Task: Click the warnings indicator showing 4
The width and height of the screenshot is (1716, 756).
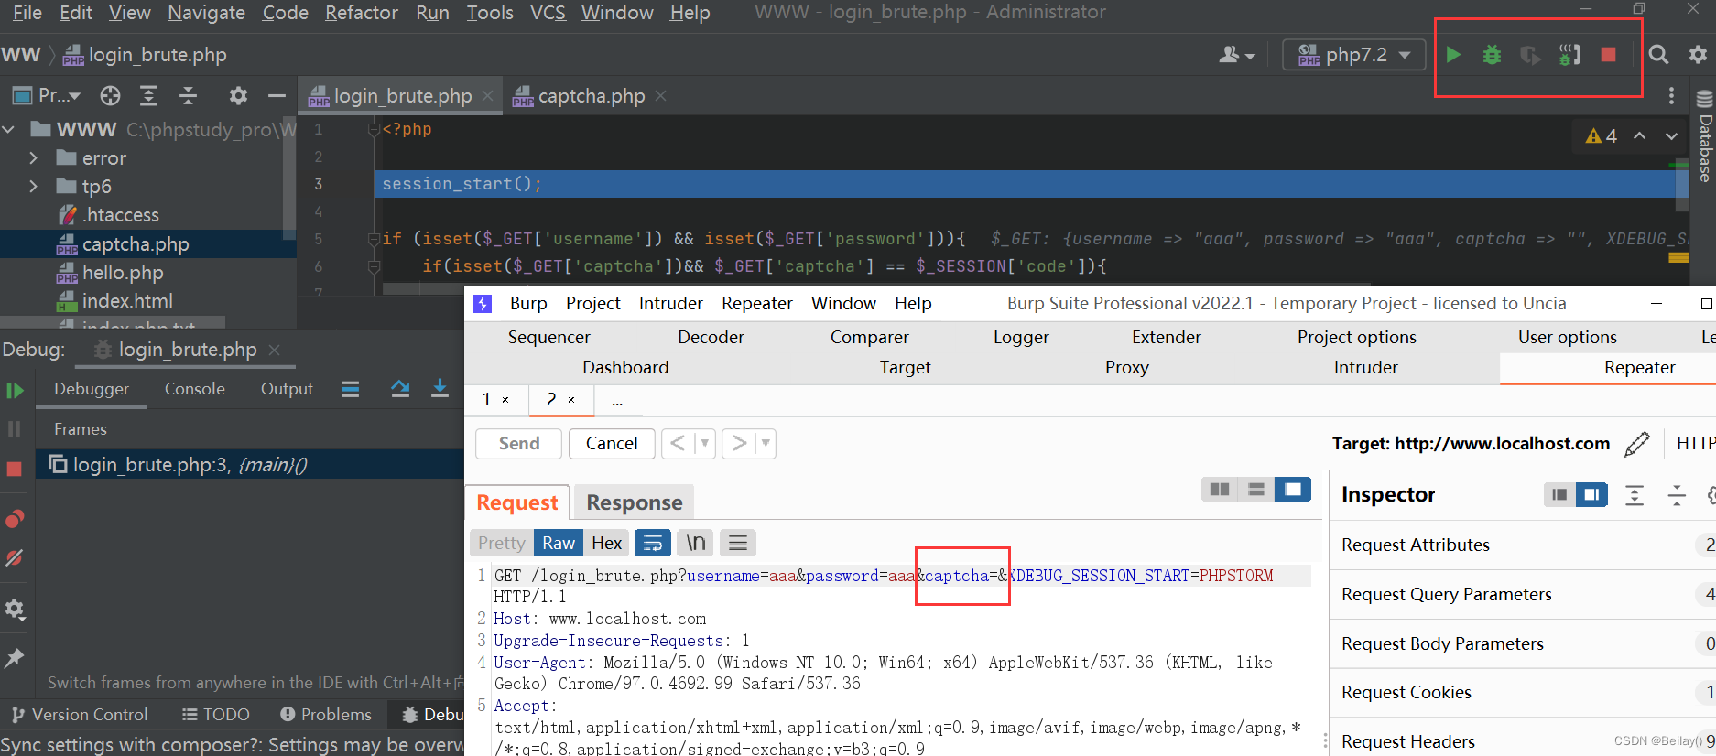Action: pos(1602,135)
